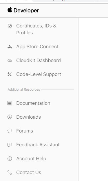Select Code-Level Support in sidebar
The image size is (108, 181).
pyautogui.click(x=39, y=74)
